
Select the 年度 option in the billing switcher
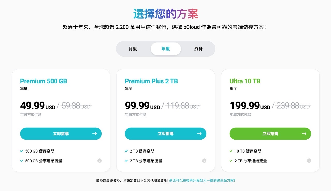click(166, 49)
